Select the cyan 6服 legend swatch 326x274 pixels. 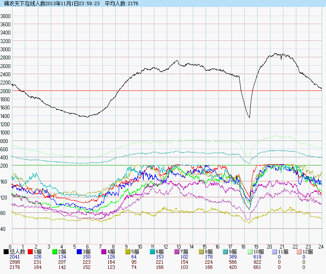tap(153, 251)
